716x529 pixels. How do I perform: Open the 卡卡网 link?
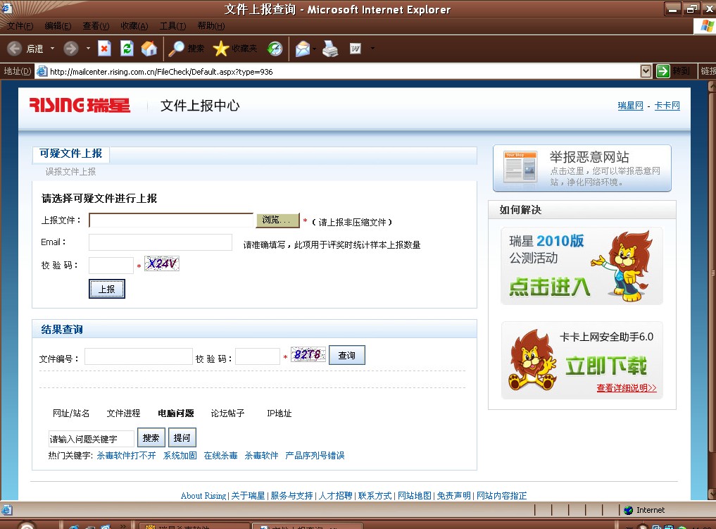tap(667, 106)
